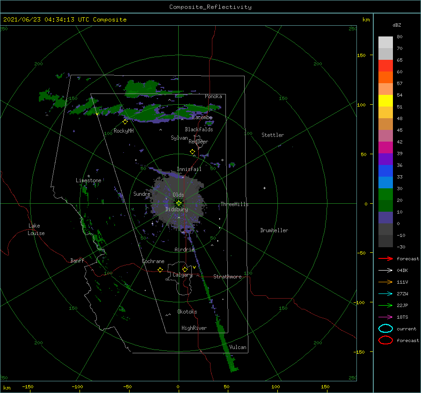Screen dimensions: 421x393
Task: Click the yellow diamond marker below Cochrane
Action: pyautogui.click(x=160, y=270)
